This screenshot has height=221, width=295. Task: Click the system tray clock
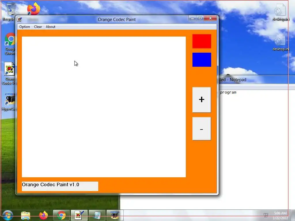tap(280, 215)
